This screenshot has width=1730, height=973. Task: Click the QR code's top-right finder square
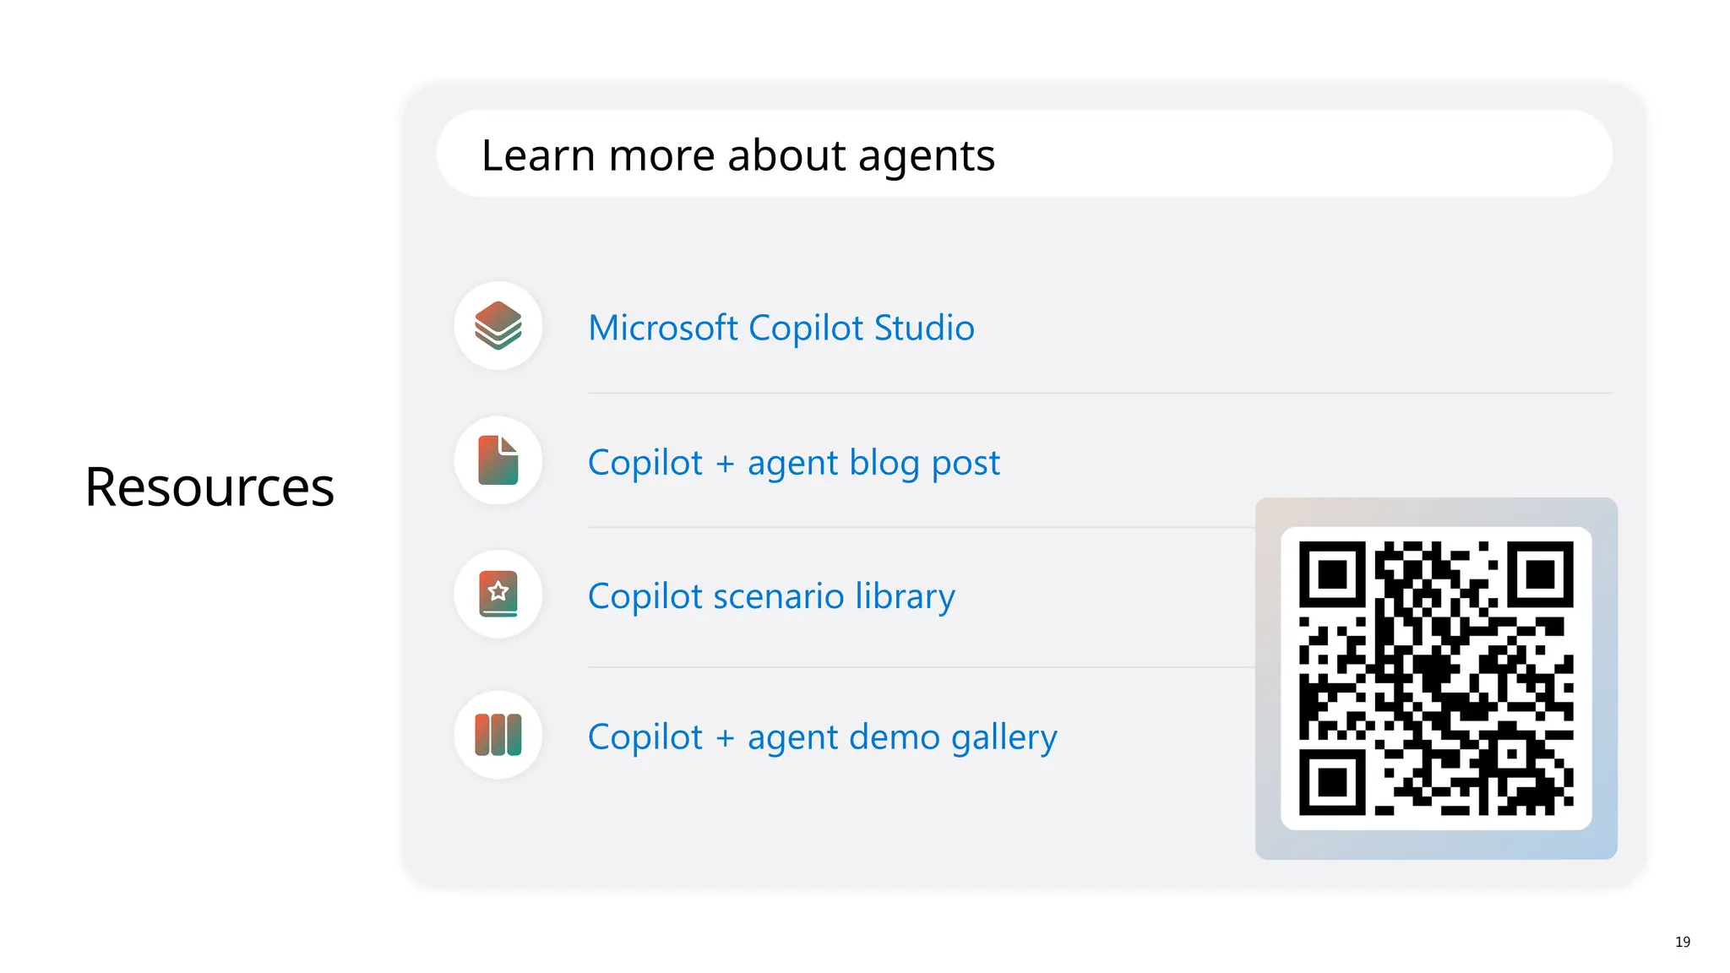1540,575
